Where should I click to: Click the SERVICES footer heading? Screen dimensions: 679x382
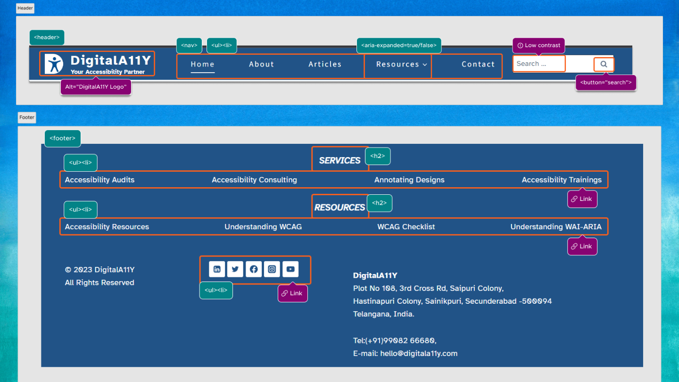click(x=339, y=160)
